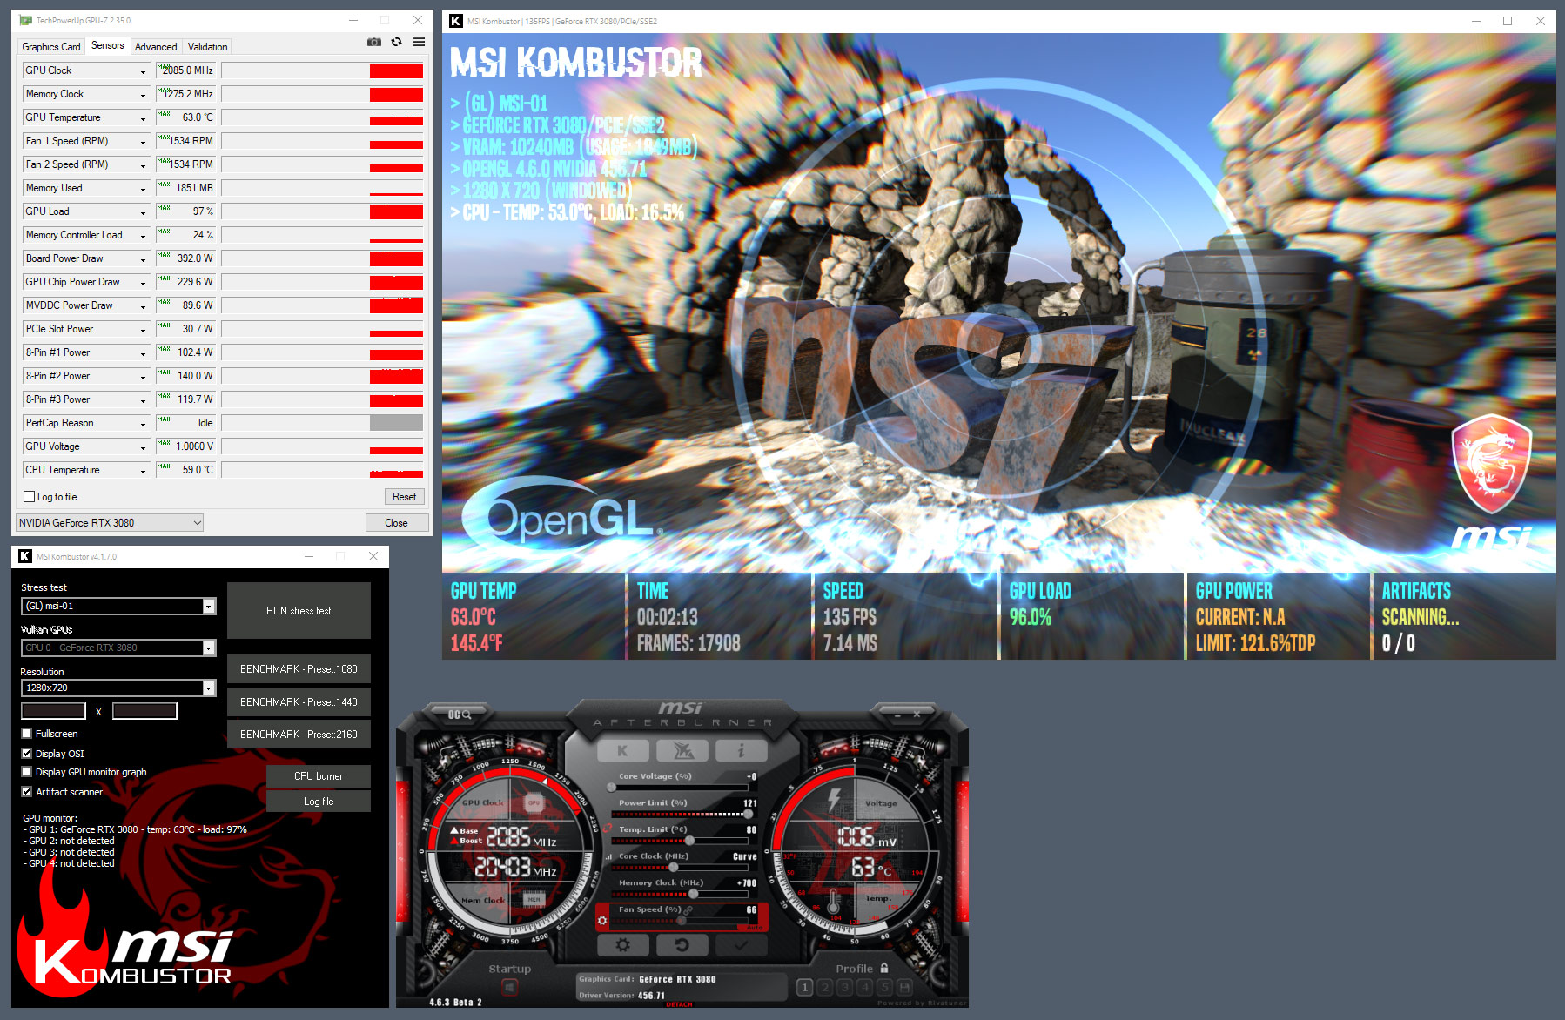Screen dimensions: 1565x1020
Task: Open Afterburner settings gear button
Action: (622, 945)
